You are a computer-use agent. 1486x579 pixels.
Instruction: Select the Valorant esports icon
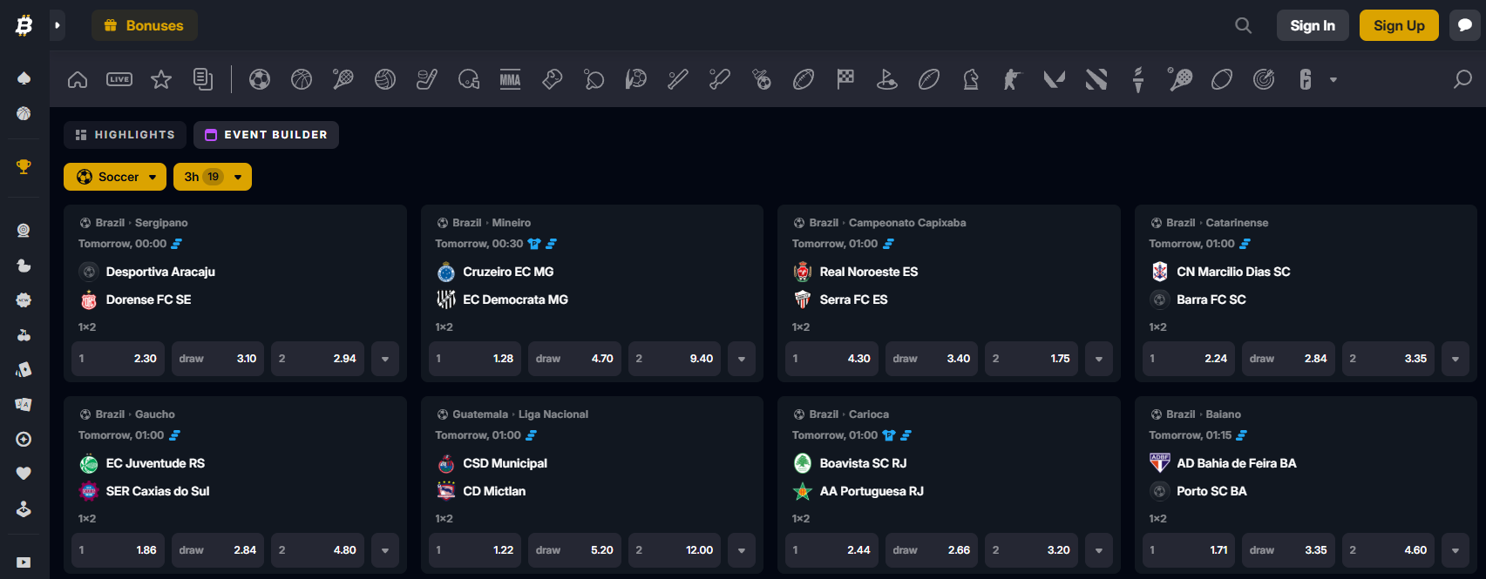(x=1055, y=79)
